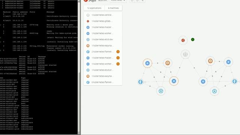This screenshot has height=135, width=240.
Task: Click orange badge on kubernetes-master row
Action: pyautogui.click(x=118, y=58)
